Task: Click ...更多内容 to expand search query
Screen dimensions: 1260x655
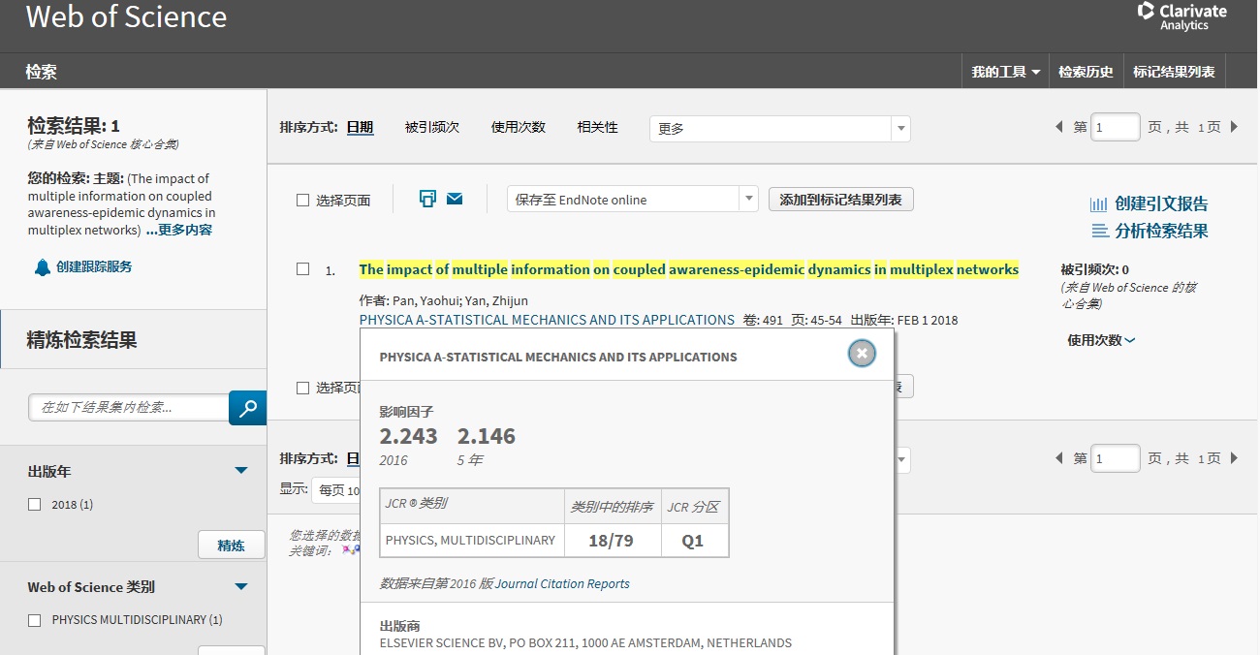Action: 179,230
